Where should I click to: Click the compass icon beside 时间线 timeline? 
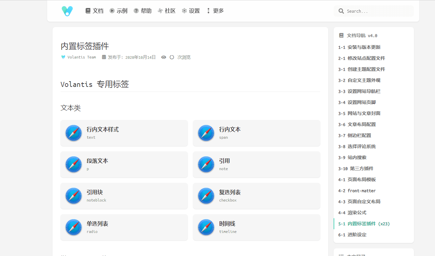coord(206,227)
